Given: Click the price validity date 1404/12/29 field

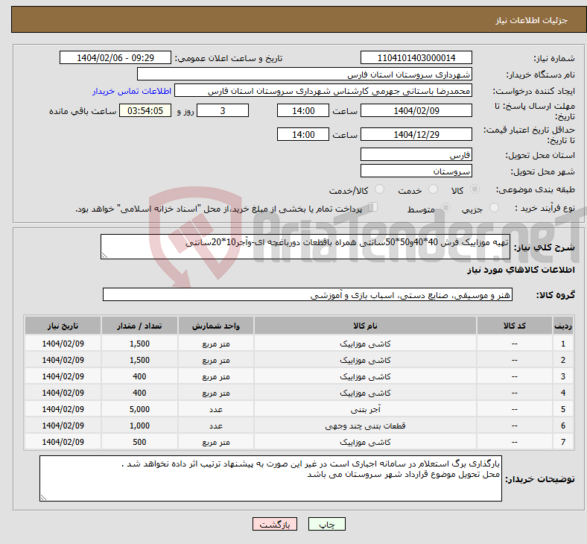Looking at the screenshot, I should coord(416,134).
